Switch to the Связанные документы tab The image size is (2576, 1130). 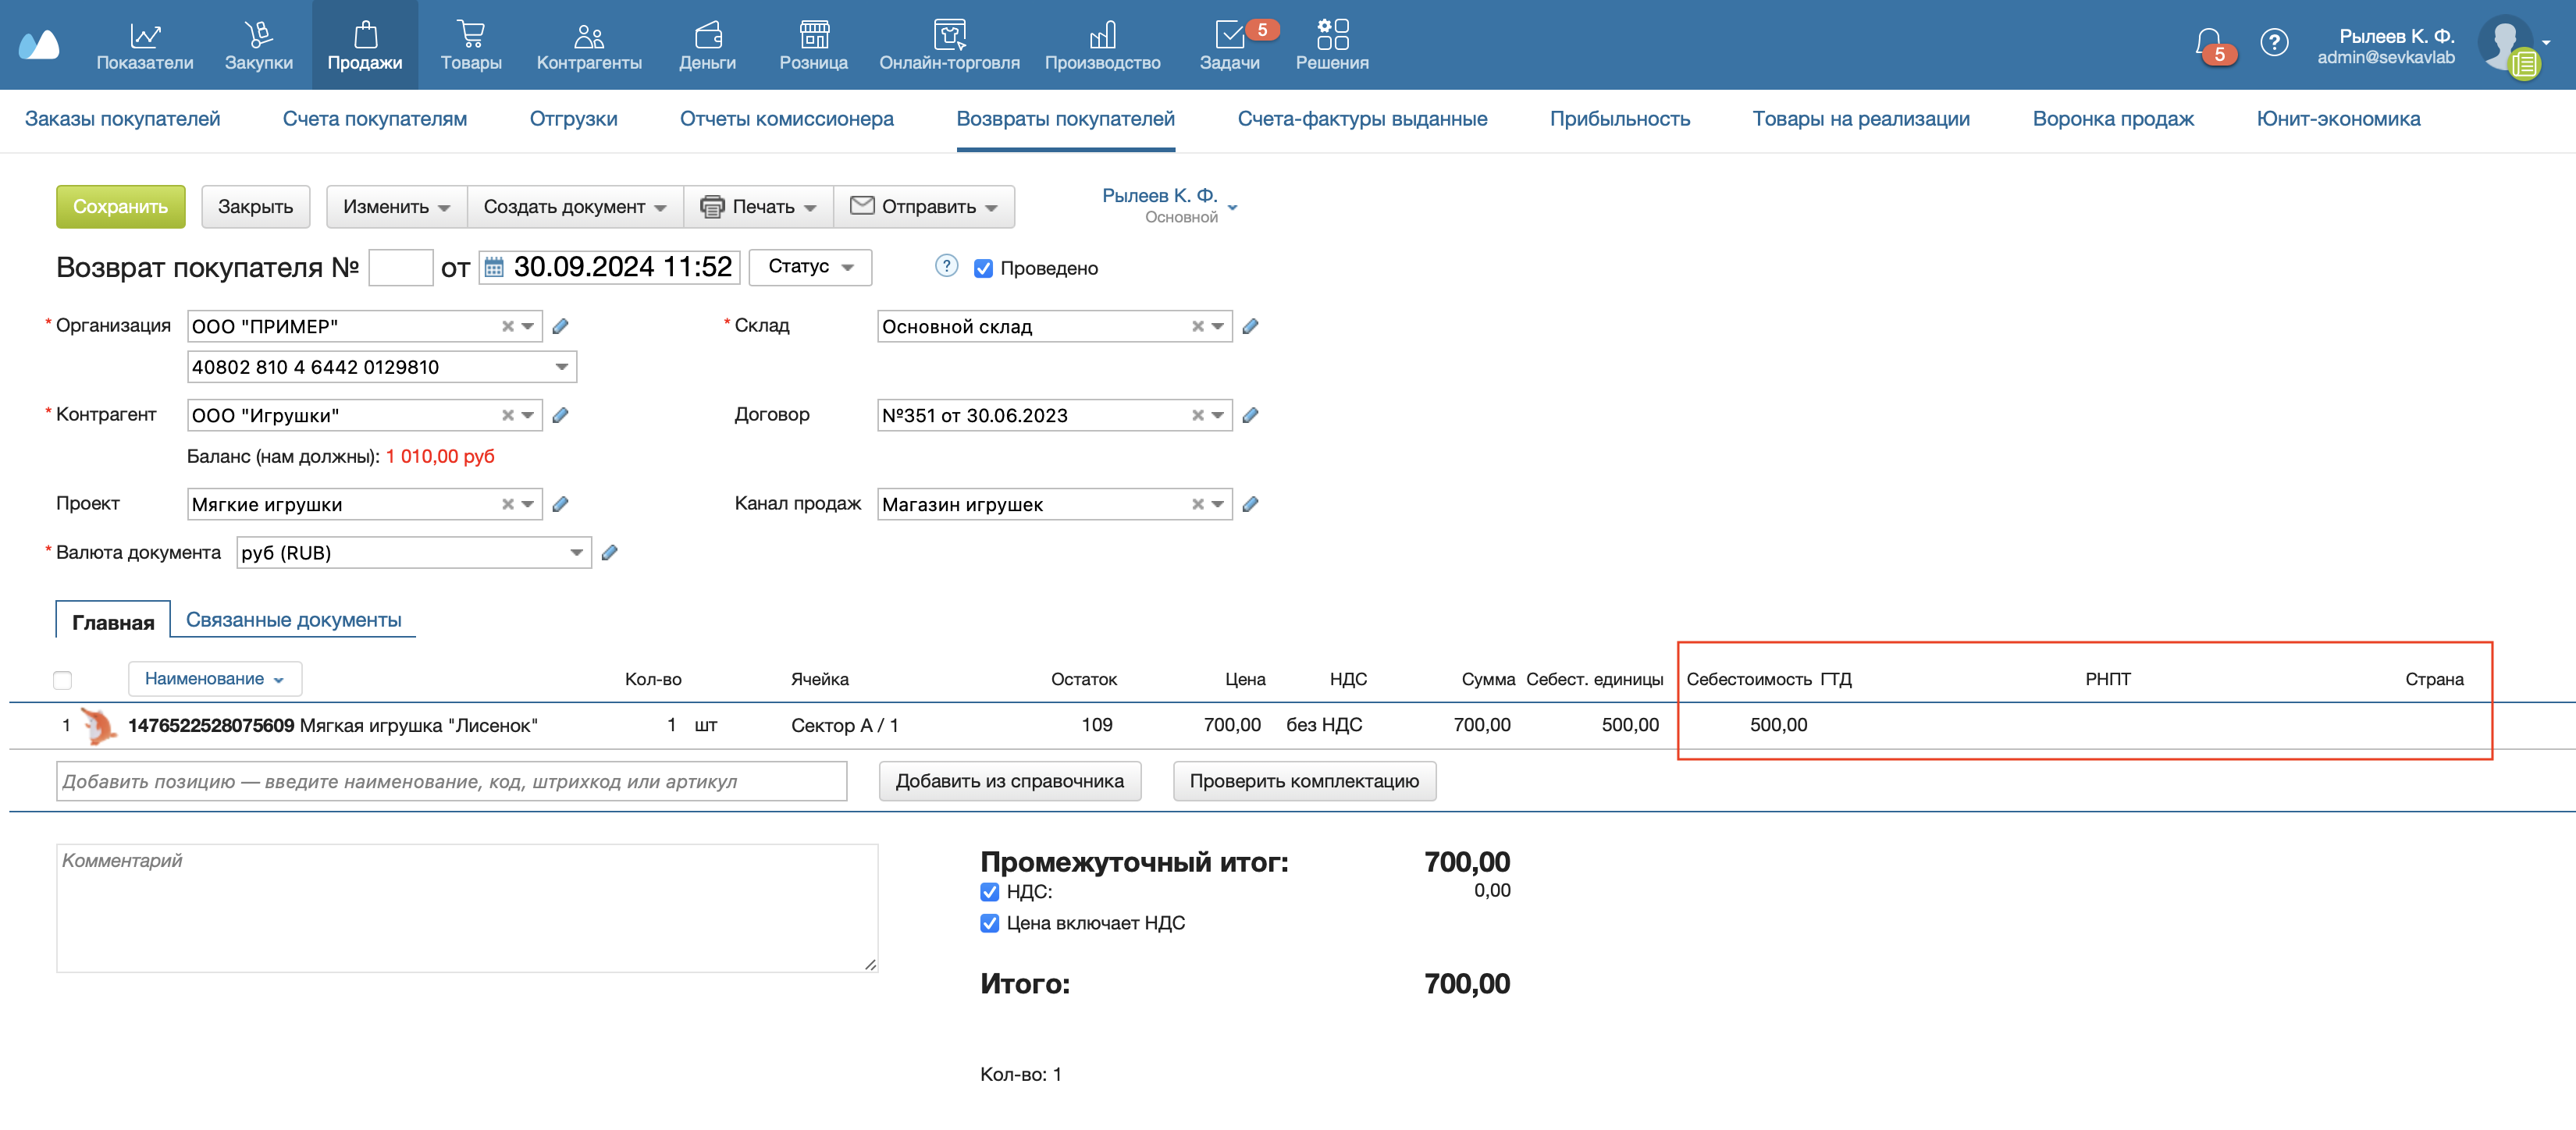tap(293, 620)
